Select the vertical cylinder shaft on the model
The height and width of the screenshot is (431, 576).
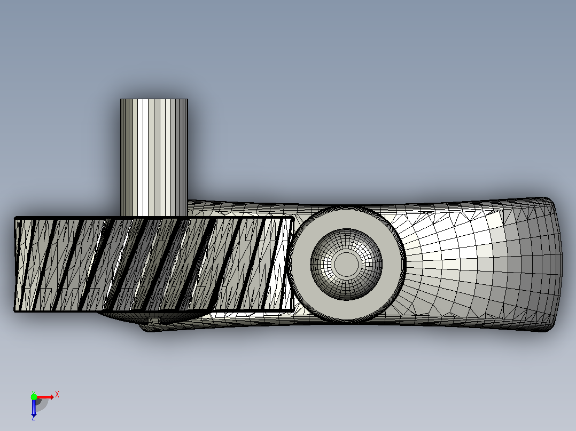tap(154, 157)
